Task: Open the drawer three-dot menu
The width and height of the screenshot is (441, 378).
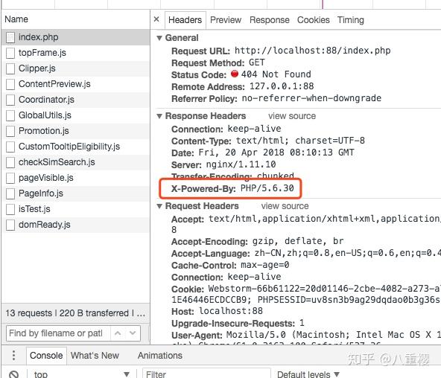Action: pos(13,355)
